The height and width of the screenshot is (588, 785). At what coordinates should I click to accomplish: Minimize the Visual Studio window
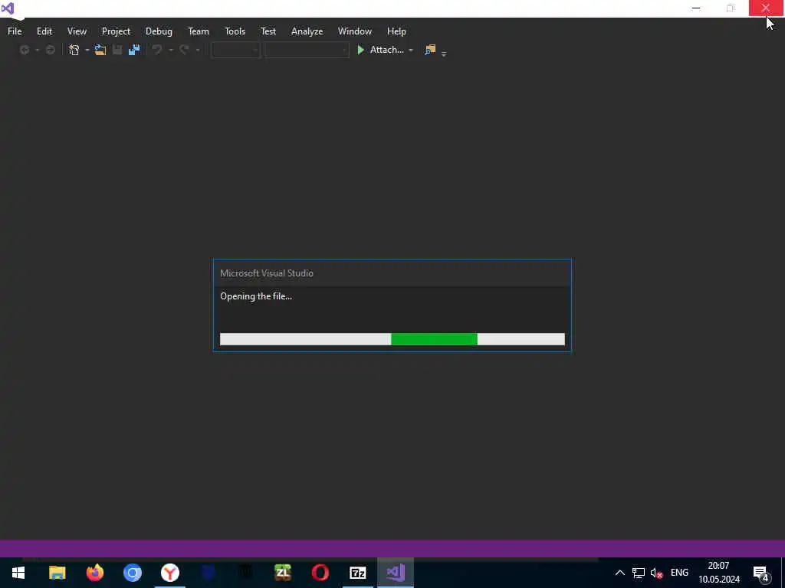pyautogui.click(x=696, y=8)
